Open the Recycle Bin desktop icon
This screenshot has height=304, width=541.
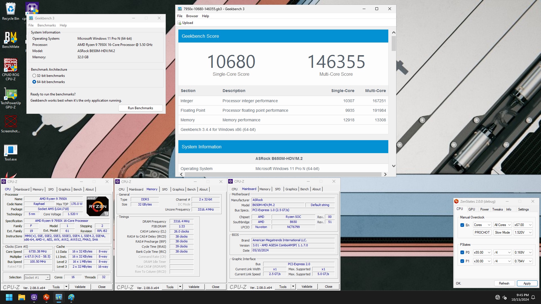click(x=11, y=11)
